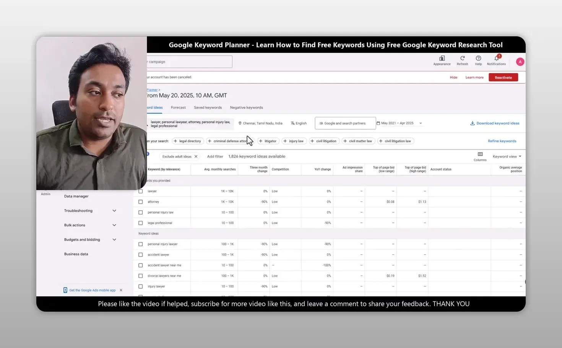The image size is (562, 348).
Task: Tick the injury lawyer checkbox
Action: point(140,286)
